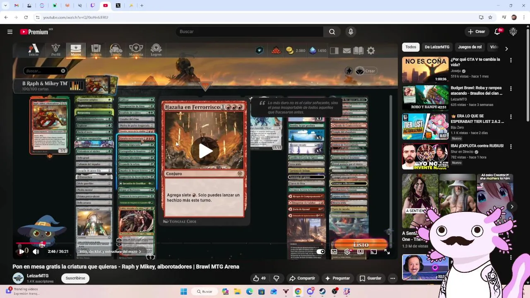Switch to theater mode view
Image resolution: width=530 pixels, height=298 pixels.
point(360,252)
